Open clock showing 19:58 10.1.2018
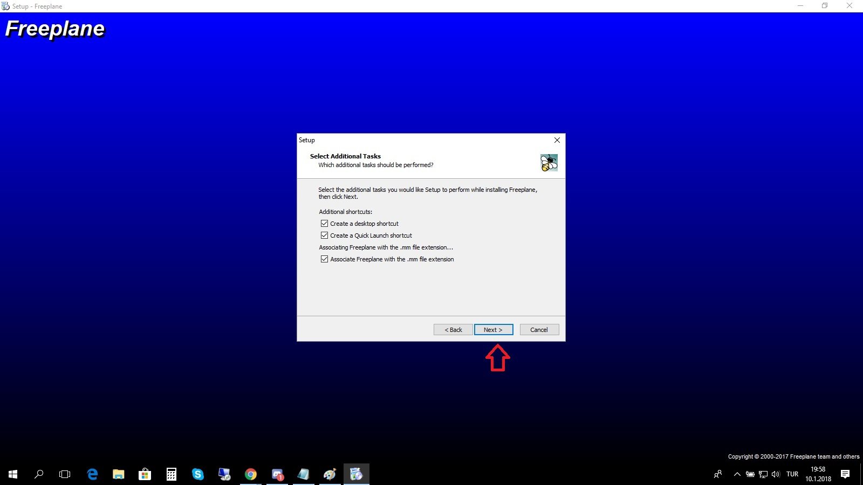This screenshot has width=863, height=485. click(818, 474)
